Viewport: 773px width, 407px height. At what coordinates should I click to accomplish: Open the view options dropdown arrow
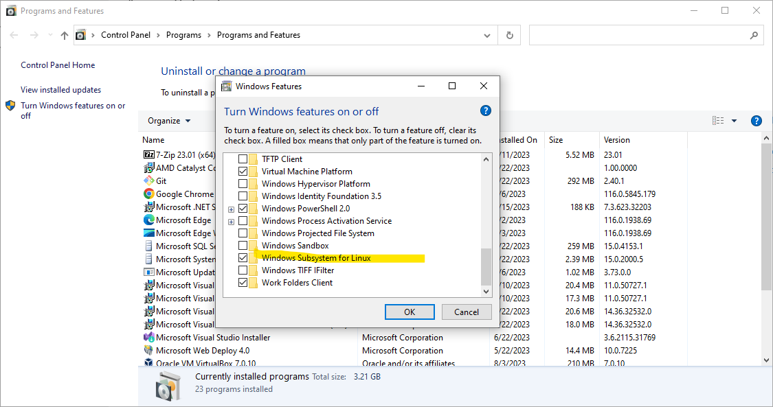pyautogui.click(x=734, y=121)
